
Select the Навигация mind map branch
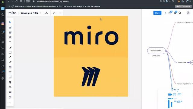click(182, 62)
